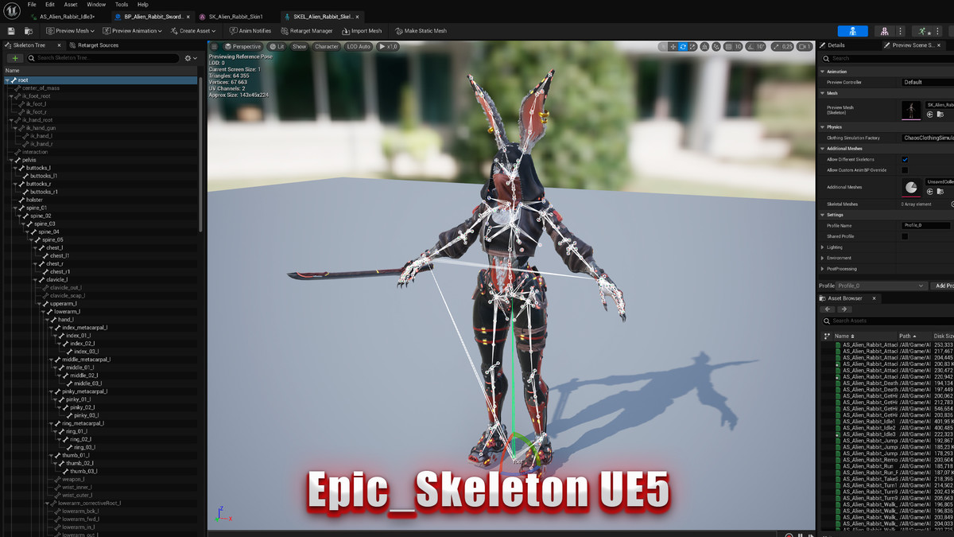This screenshot has width=954, height=537.
Task: Select the Scale gizmo tool in viewport
Action: coord(692,47)
